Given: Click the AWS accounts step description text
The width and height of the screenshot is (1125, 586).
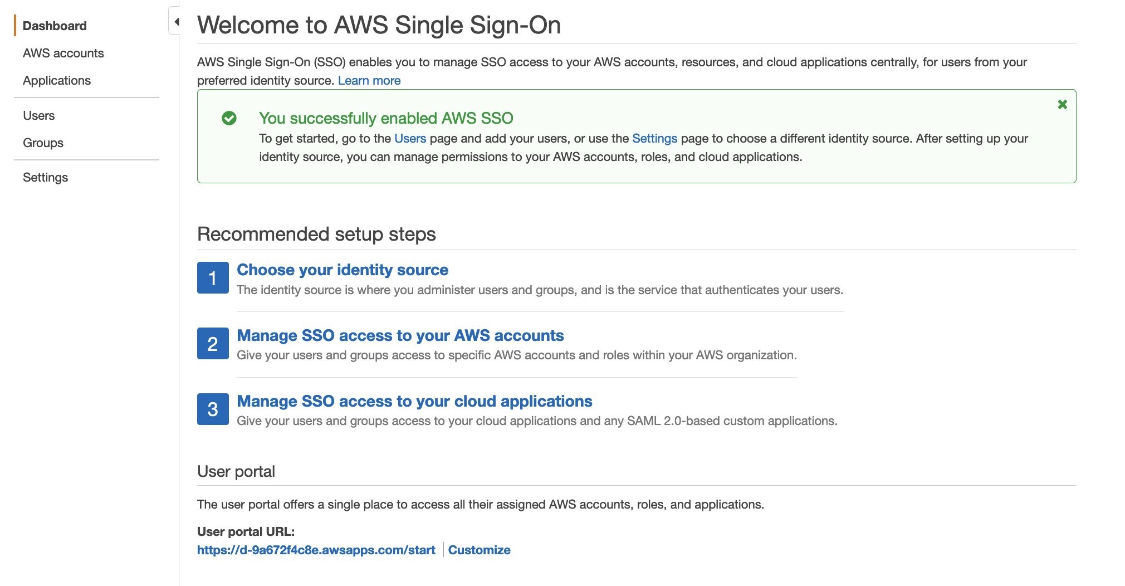Looking at the screenshot, I should click(x=517, y=355).
